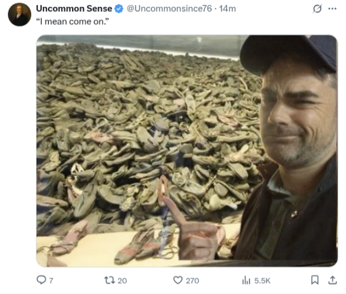
Task: Open the post text "I mean come on."
Action: pyautogui.click(x=73, y=22)
